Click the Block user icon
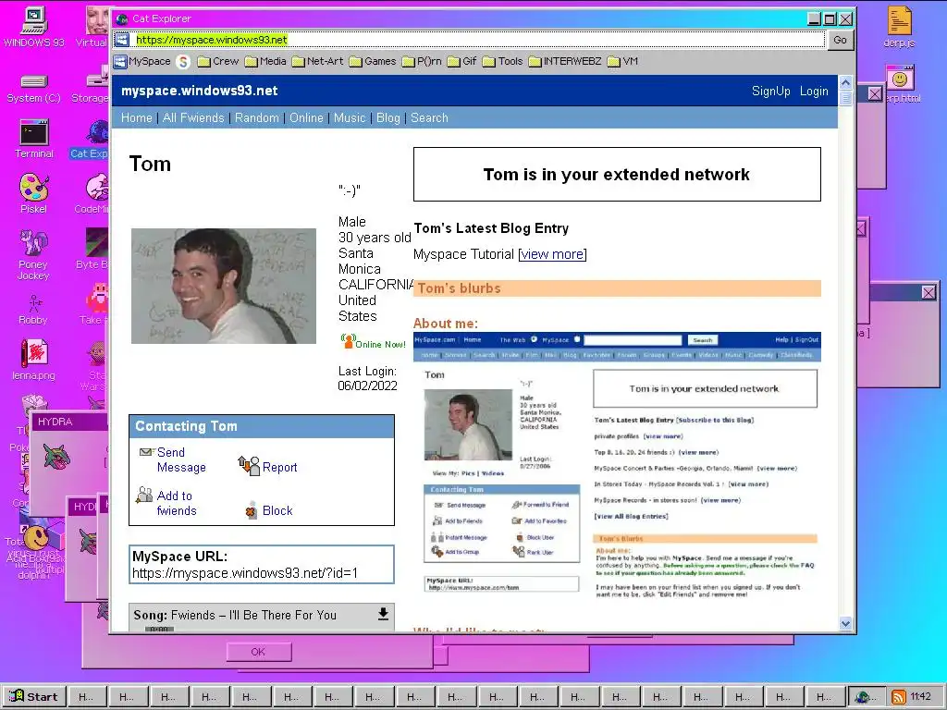This screenshot has height=710, width=947. pos(252,510)
